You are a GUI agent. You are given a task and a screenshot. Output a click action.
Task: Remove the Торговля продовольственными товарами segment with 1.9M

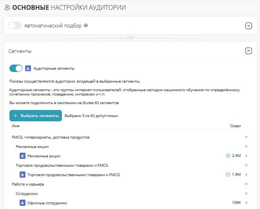pos(246,175)
